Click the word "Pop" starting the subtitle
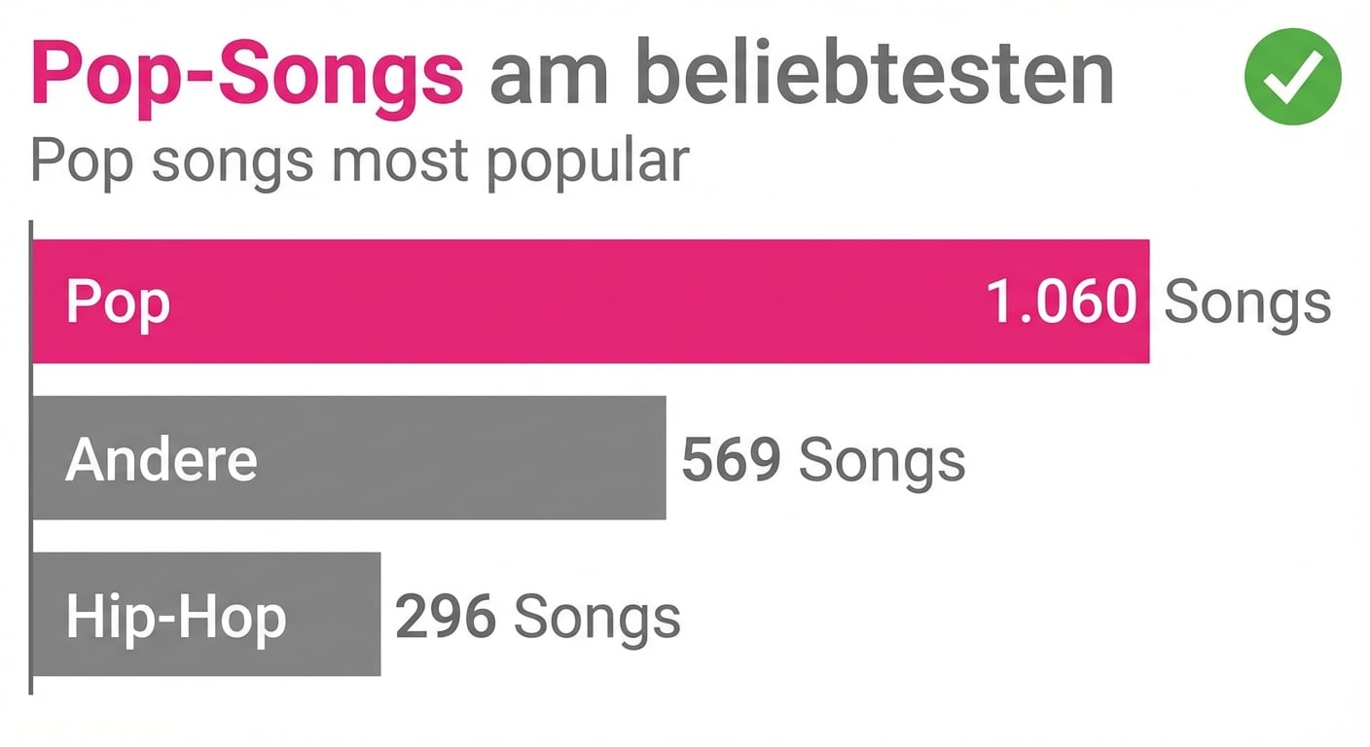The height and width of the screenshot is (747, 1370). pos(82,161)
